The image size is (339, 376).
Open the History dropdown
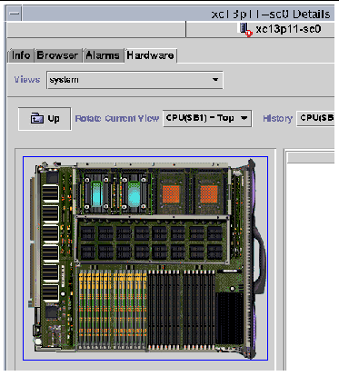tap(315, 118)
